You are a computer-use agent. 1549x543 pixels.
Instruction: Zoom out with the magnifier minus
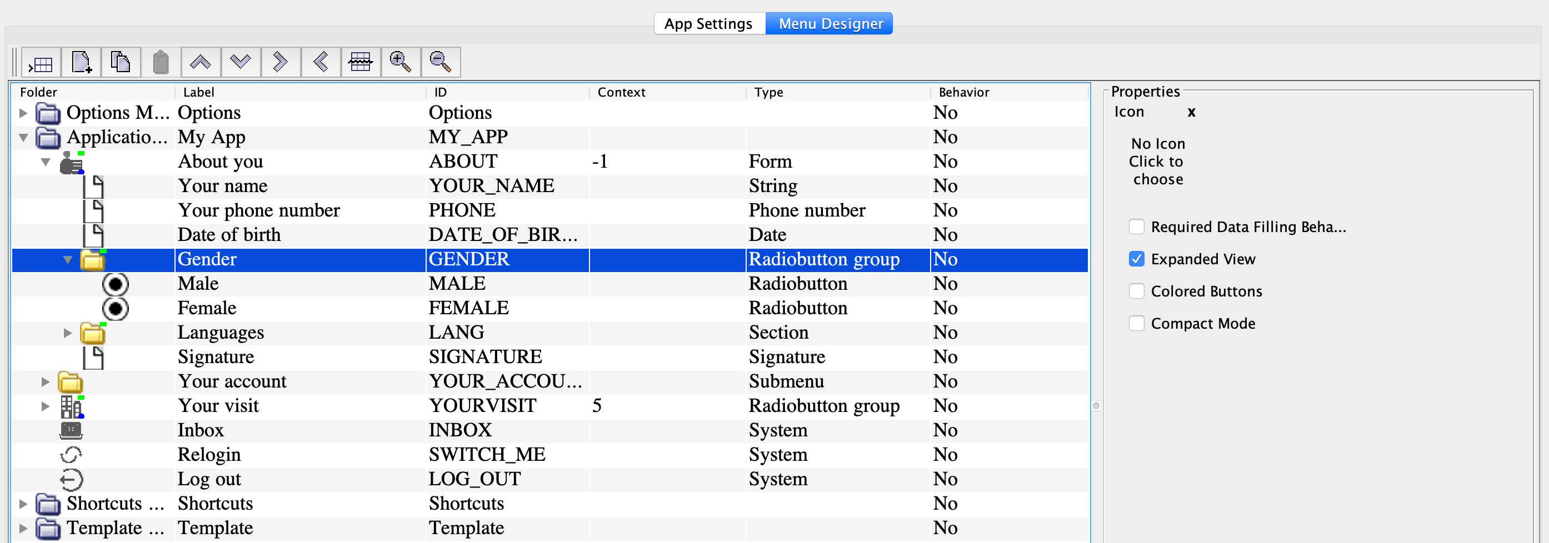440,63
